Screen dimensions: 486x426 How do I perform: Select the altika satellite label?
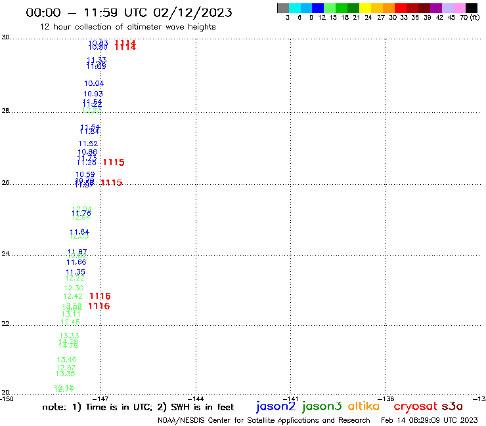(x=363, y=406)
